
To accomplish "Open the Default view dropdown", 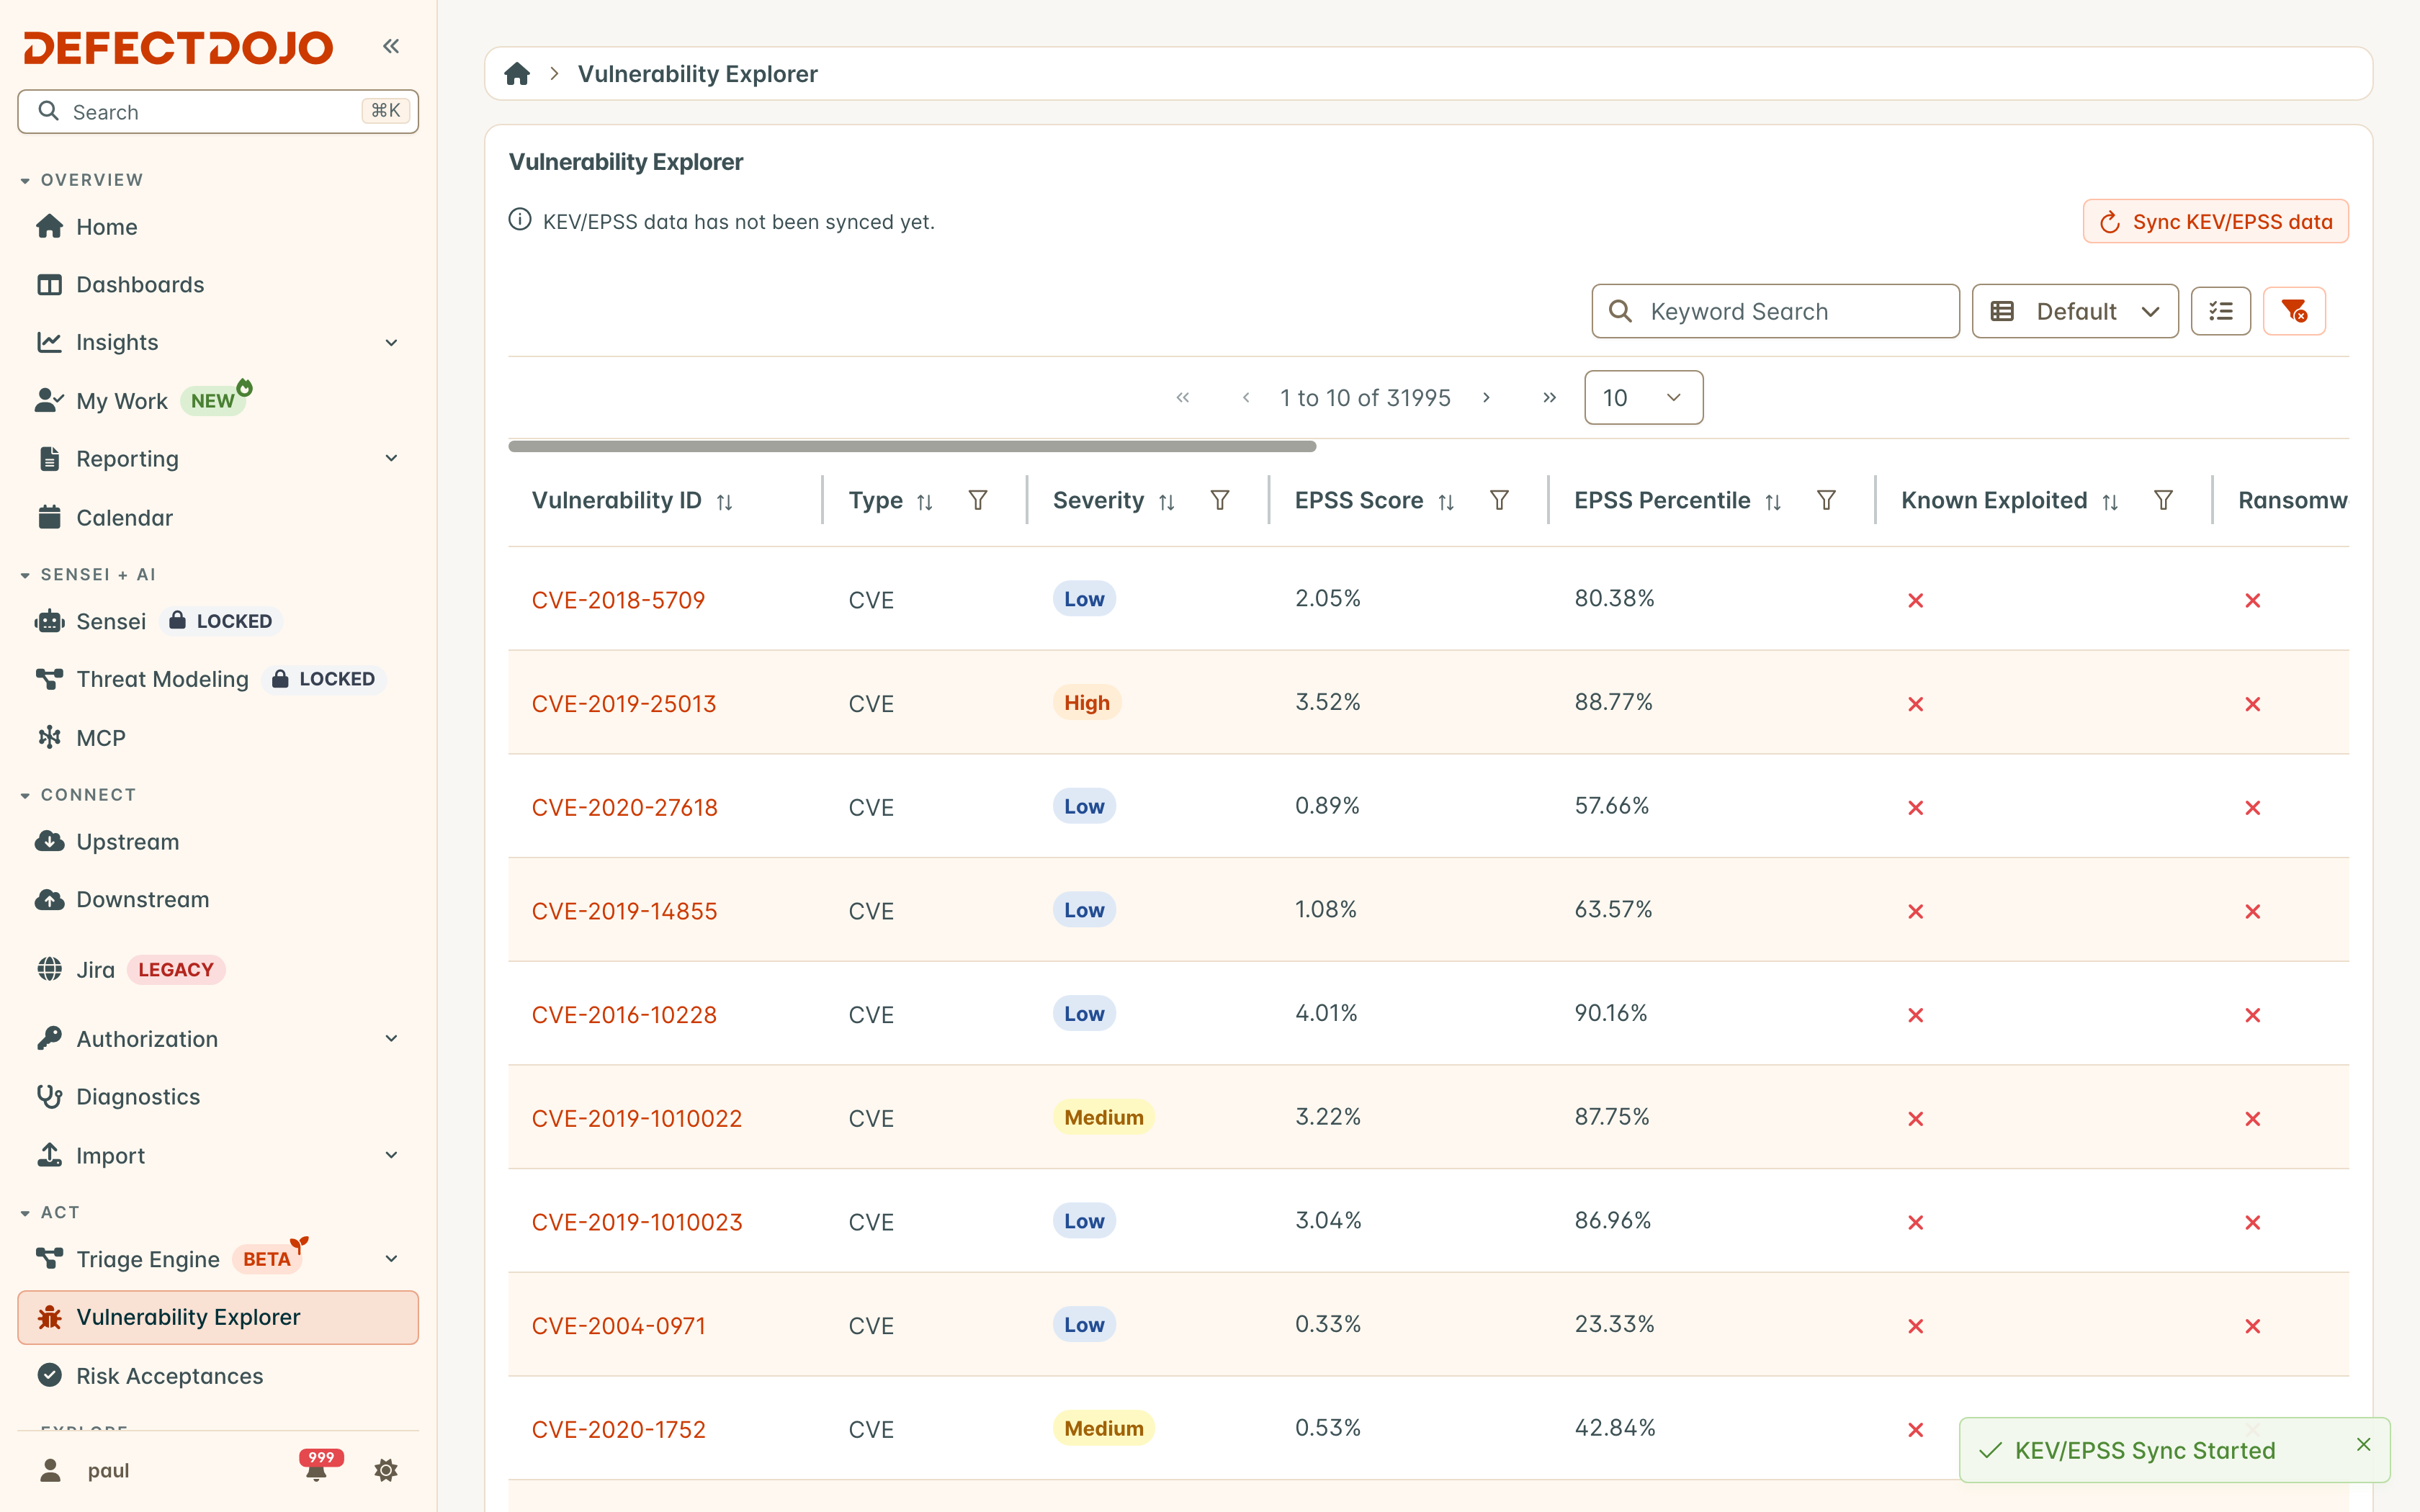I will point(2074,311).
